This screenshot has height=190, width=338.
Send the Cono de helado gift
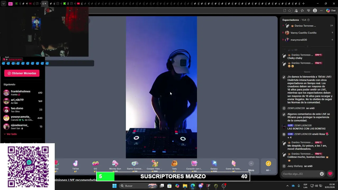(x=233, y=166)
